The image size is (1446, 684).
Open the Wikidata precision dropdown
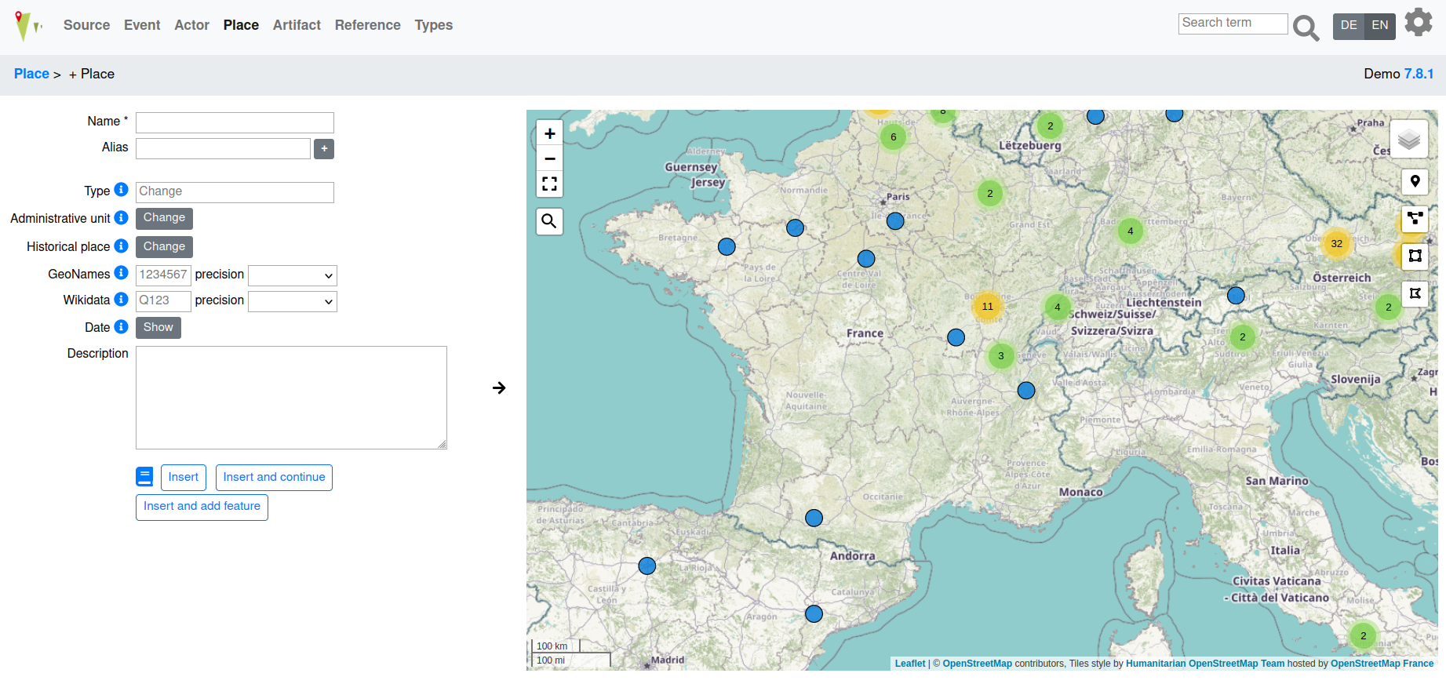(292, 301)
